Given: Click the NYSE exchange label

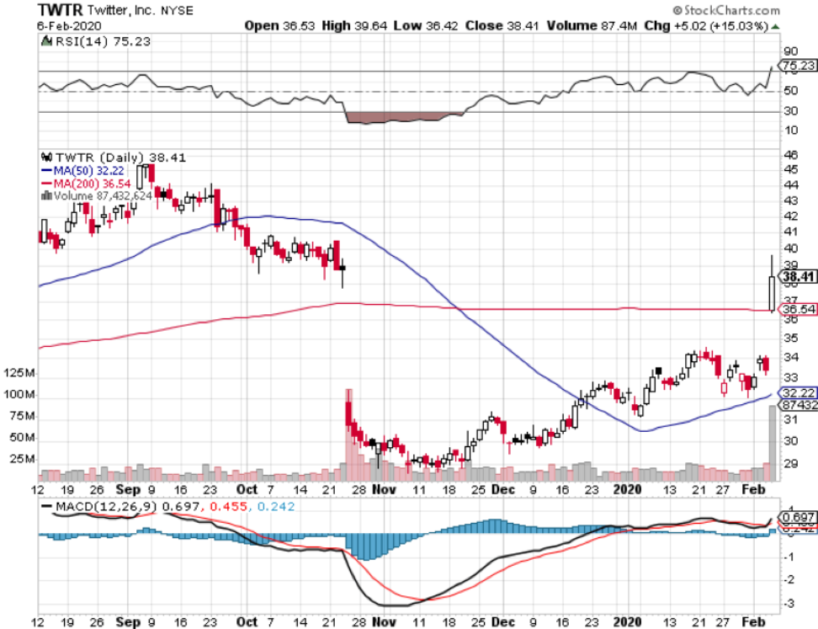Looking at the screenshot, I should pyautogui.click(x=177, y=10).
